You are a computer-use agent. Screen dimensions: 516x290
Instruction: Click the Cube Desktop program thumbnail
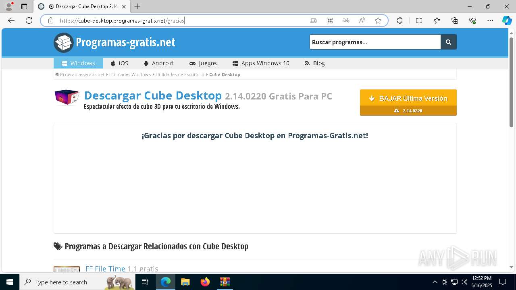click(x=67, y=98)
